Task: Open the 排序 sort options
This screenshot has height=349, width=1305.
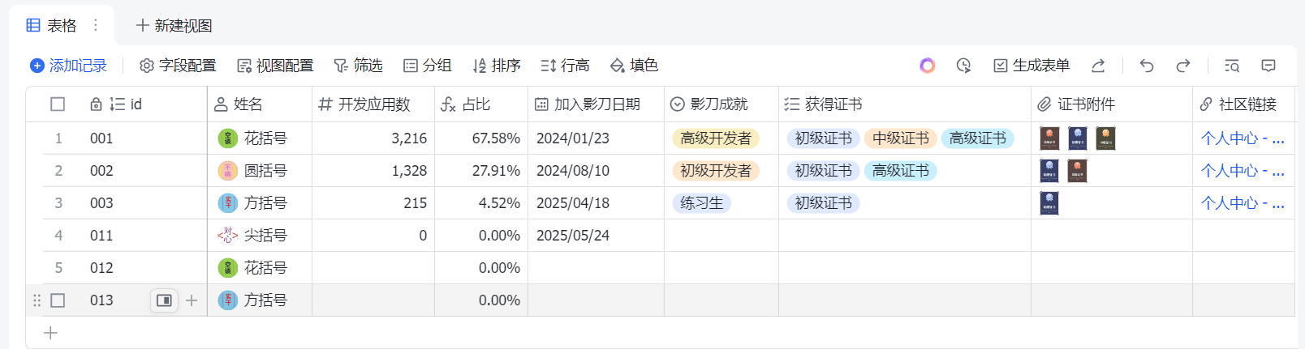Action: (496, 66)
